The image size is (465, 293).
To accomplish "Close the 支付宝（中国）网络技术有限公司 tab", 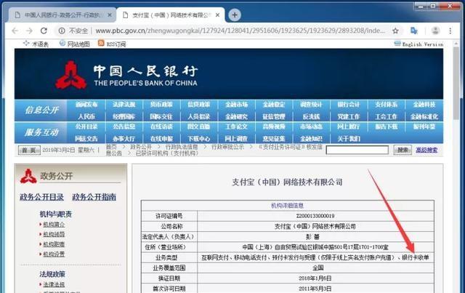I will point(217,15).
